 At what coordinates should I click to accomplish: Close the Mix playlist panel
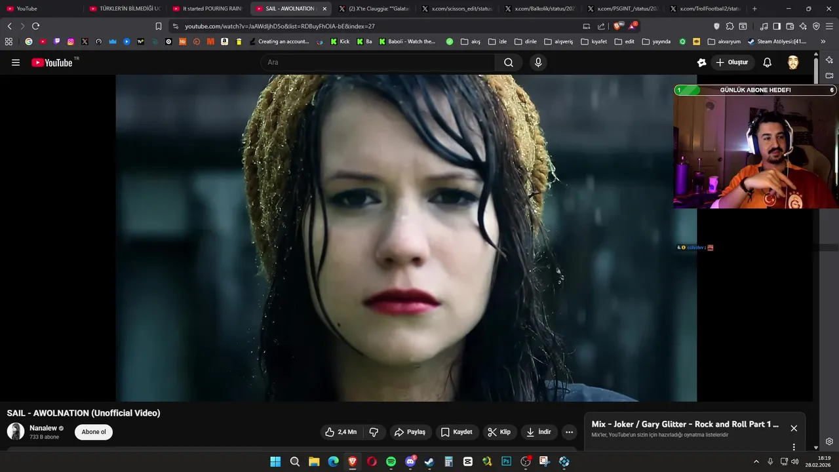pos(794,428)
